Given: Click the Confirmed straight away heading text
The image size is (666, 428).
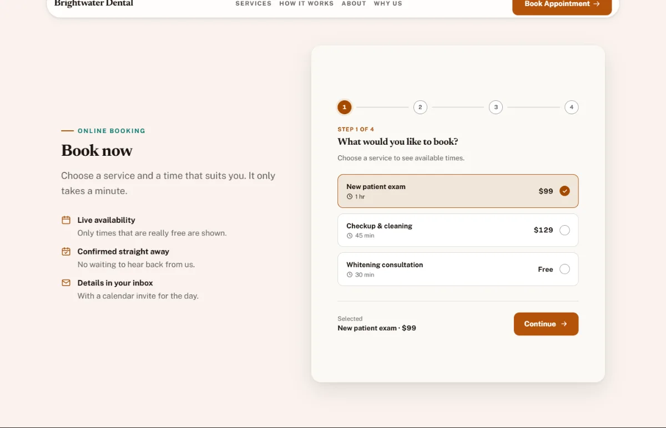Looking at the screenshot, I should point(123,252).
